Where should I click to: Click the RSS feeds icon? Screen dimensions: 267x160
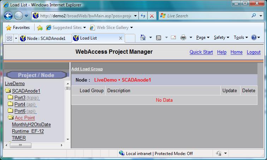[x=159, y=37]
